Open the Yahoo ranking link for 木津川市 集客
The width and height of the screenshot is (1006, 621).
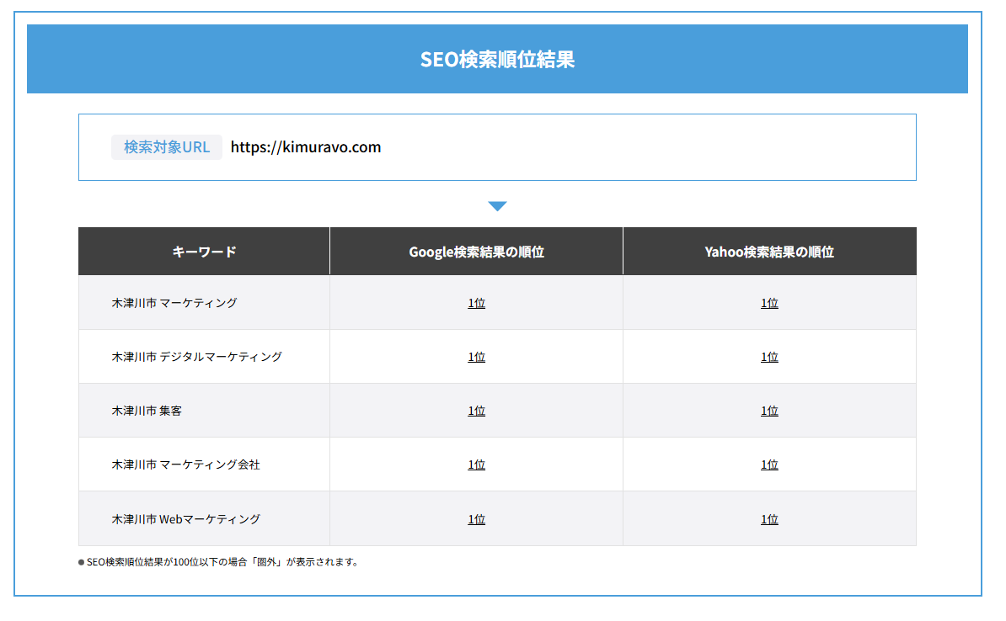pos(769,410)
